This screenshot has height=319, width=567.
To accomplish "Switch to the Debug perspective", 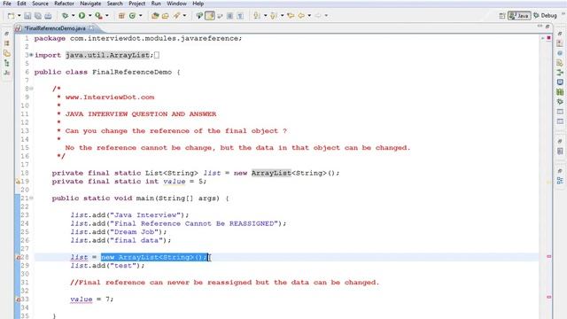I will (x=545, y=16).
